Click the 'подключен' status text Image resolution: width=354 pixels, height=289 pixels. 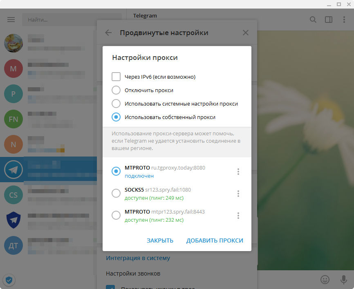139,176
